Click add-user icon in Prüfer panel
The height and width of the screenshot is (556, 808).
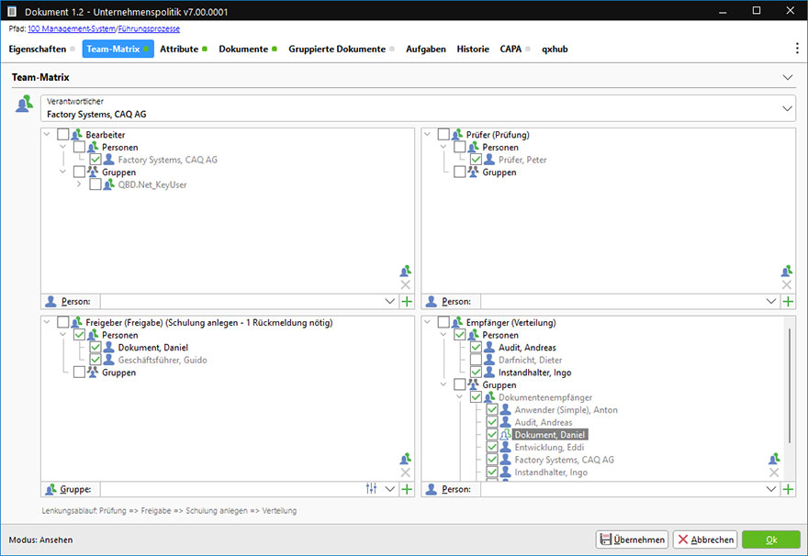[x=787, y=271]
